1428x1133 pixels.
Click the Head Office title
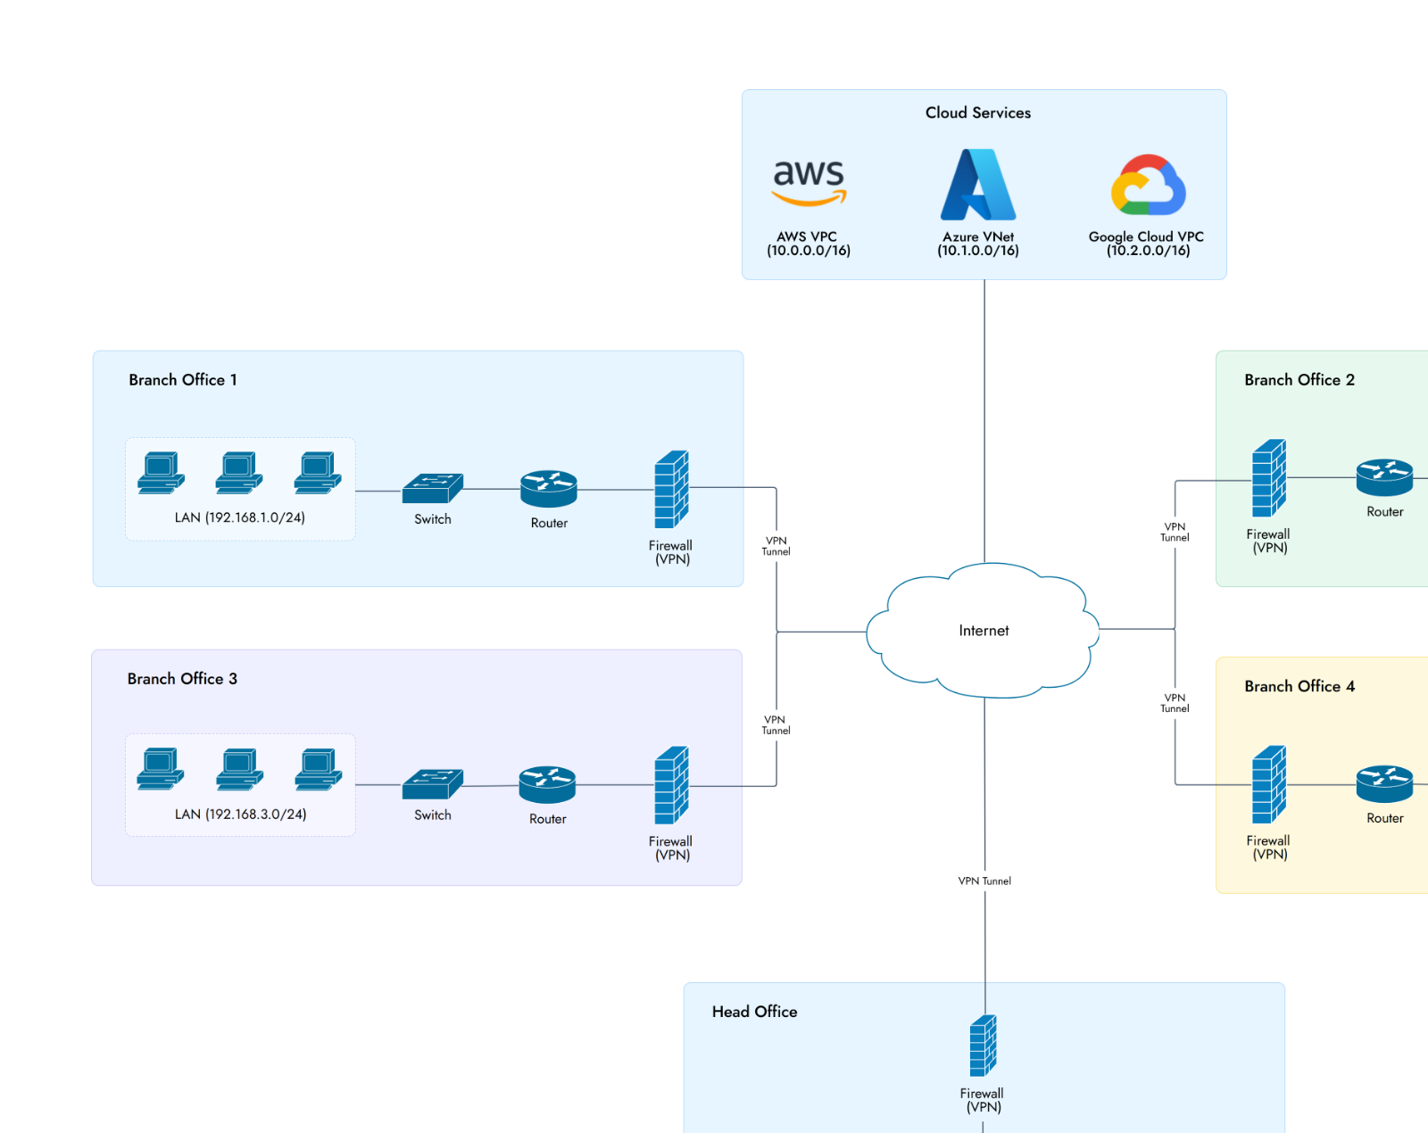click(x=754, y=1012)
